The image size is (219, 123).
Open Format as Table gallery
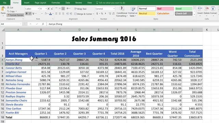(132, 12)
